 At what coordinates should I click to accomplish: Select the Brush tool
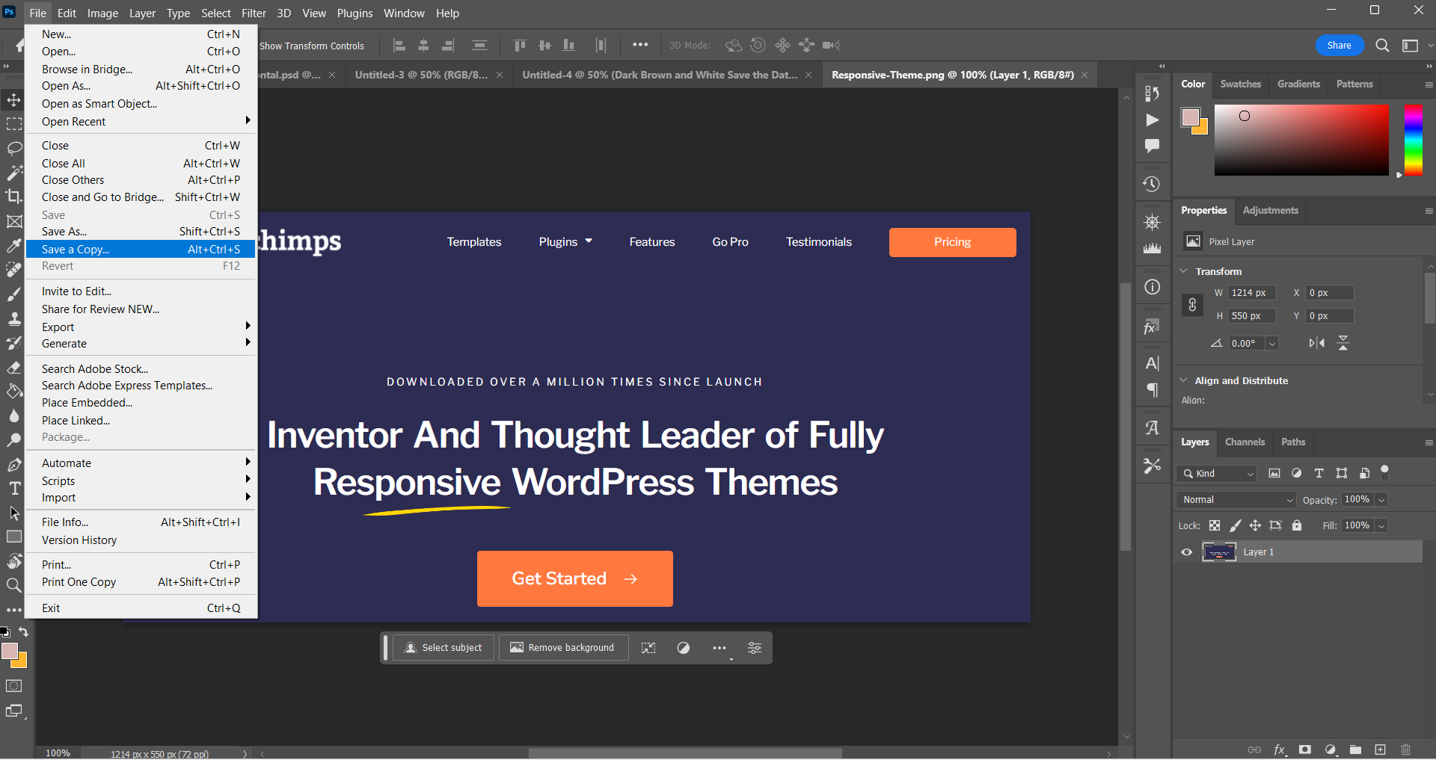(x=13, y=294)
